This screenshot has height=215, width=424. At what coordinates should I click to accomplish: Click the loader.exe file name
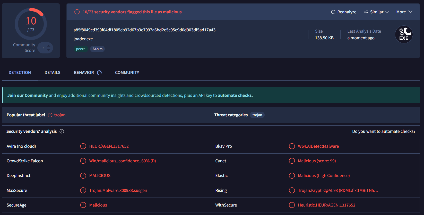pos(83,39)
